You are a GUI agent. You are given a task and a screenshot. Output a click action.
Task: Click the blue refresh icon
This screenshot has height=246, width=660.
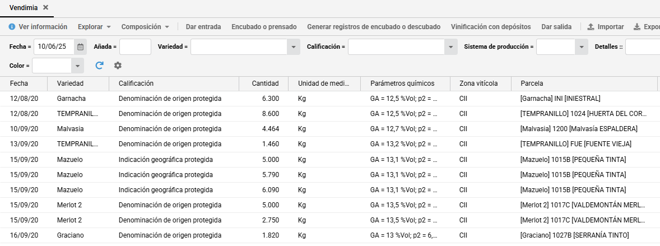point(99,66)
